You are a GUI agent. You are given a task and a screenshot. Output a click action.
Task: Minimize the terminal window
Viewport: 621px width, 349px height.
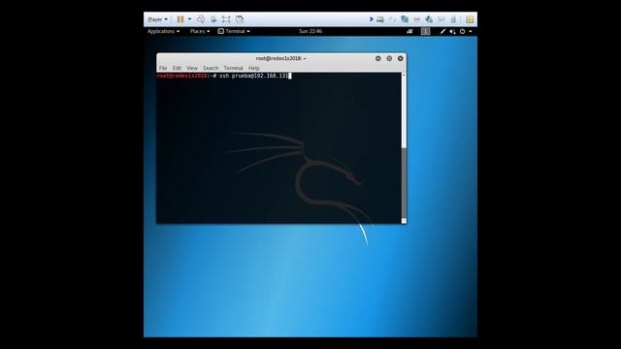tap(378, 58)
